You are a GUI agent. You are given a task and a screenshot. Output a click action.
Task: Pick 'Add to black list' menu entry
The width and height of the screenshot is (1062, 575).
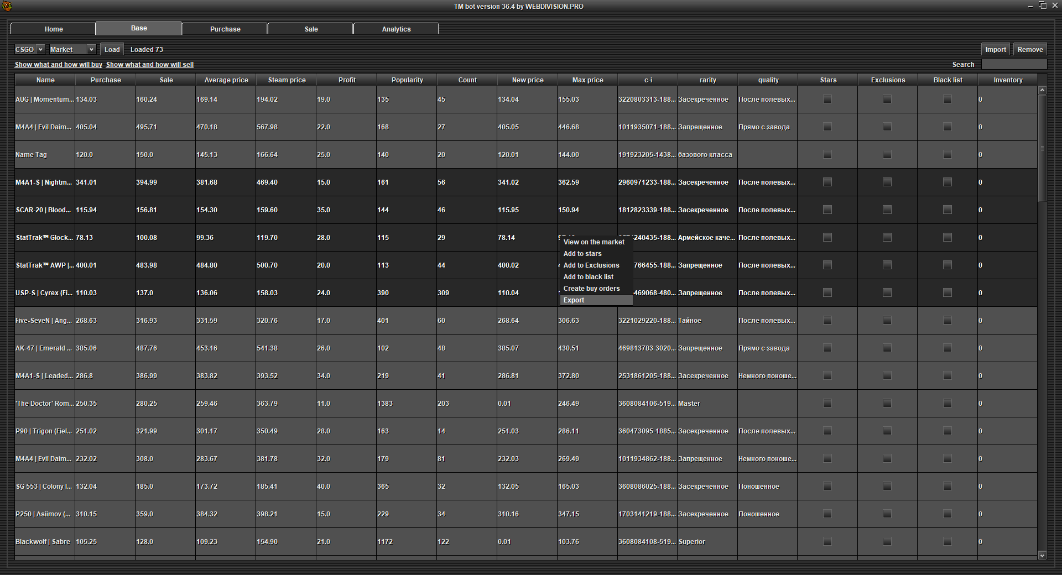(x=588, y=277)
